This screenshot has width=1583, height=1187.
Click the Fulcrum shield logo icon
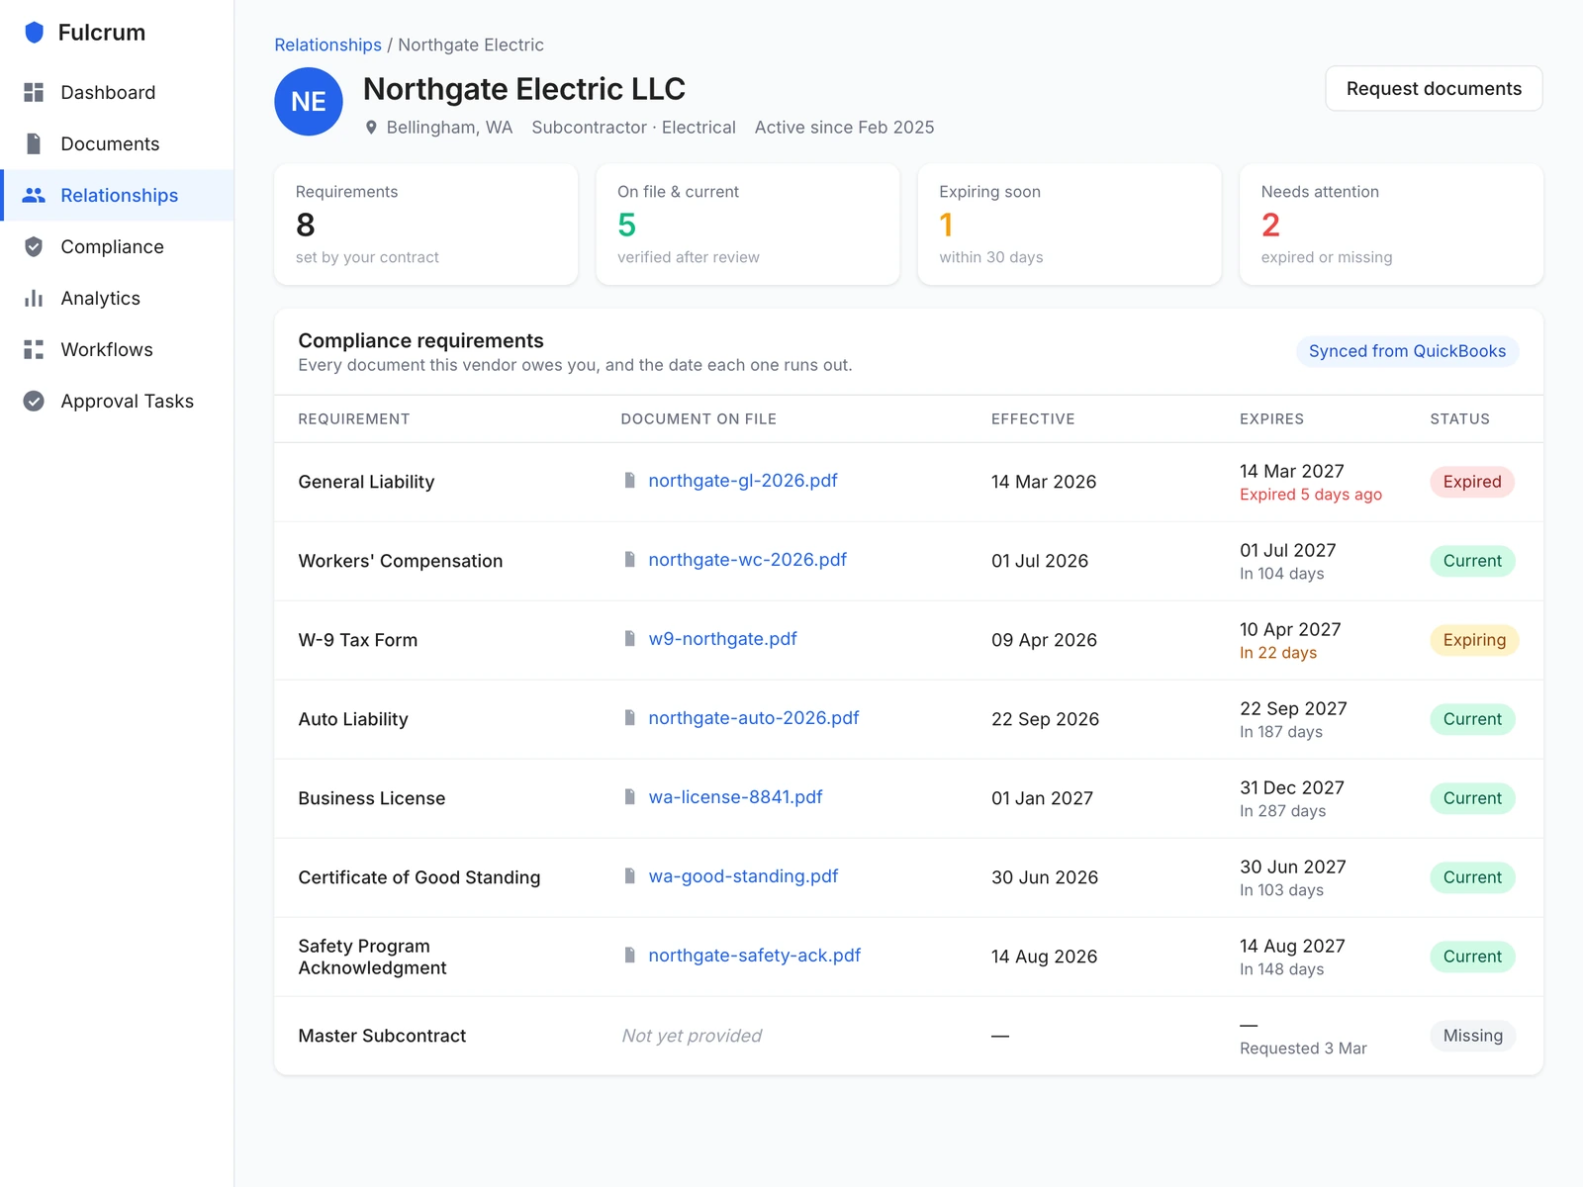click(x=35, y=33)
